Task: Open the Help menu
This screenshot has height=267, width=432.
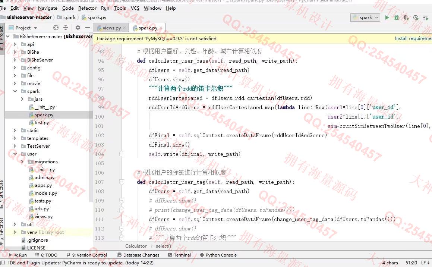Action: point(171,8)
